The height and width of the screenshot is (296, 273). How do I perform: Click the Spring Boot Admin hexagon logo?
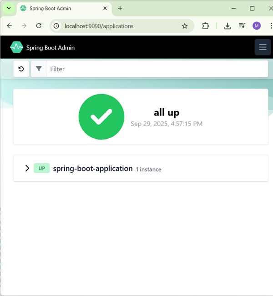[x=16, y=47]
